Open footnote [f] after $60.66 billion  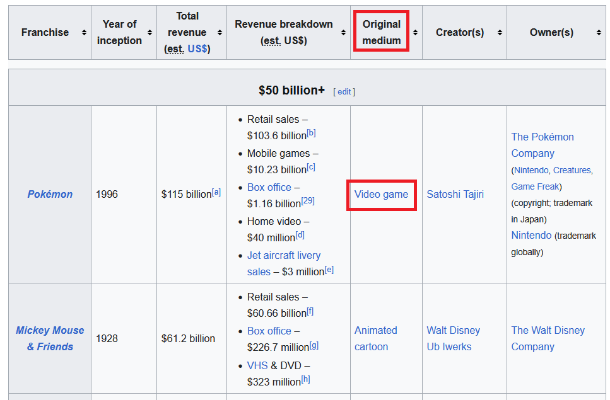[310, 311]
